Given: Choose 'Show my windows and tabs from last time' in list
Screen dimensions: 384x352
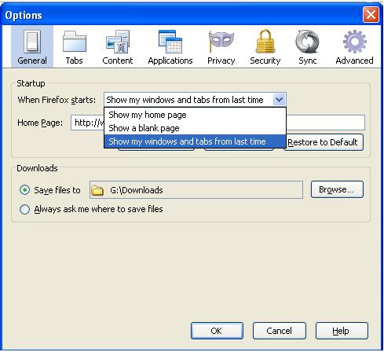Looking at the screenshot, I should [195, 141].
